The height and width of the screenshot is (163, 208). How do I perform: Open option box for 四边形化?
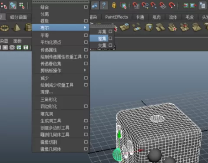86,106
